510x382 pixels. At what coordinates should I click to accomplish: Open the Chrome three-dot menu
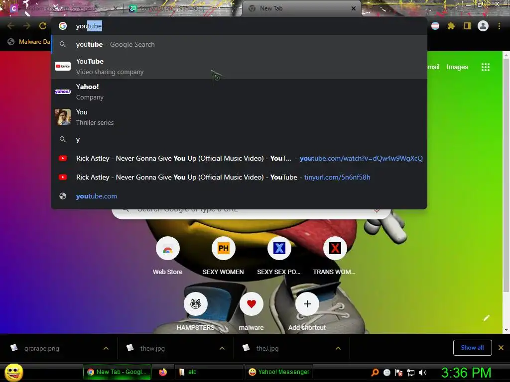tap(499, 26)
